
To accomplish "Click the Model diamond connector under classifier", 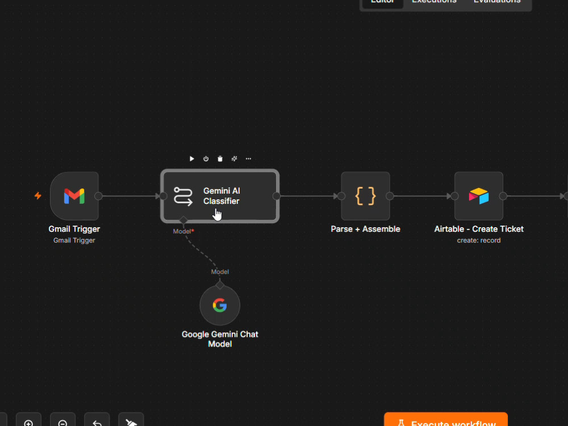I will [183, 220].
